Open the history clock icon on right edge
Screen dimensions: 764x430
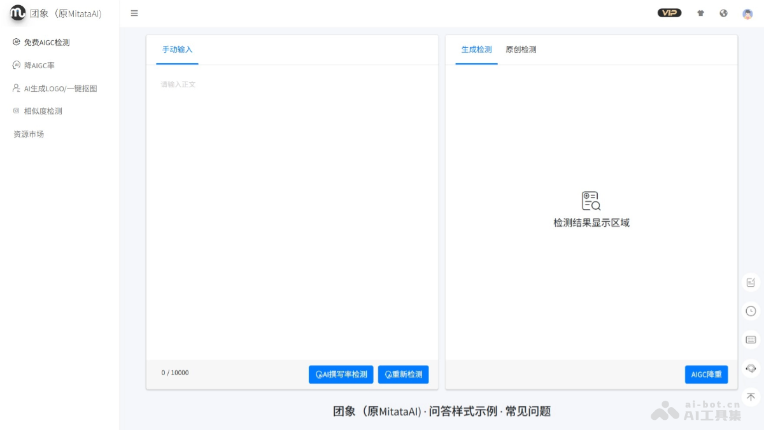pyautogui.click(x=750, y=311)
